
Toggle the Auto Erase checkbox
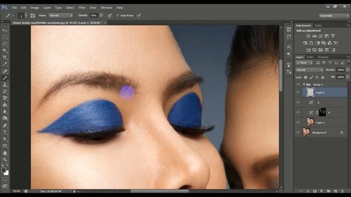coord(117,15)
